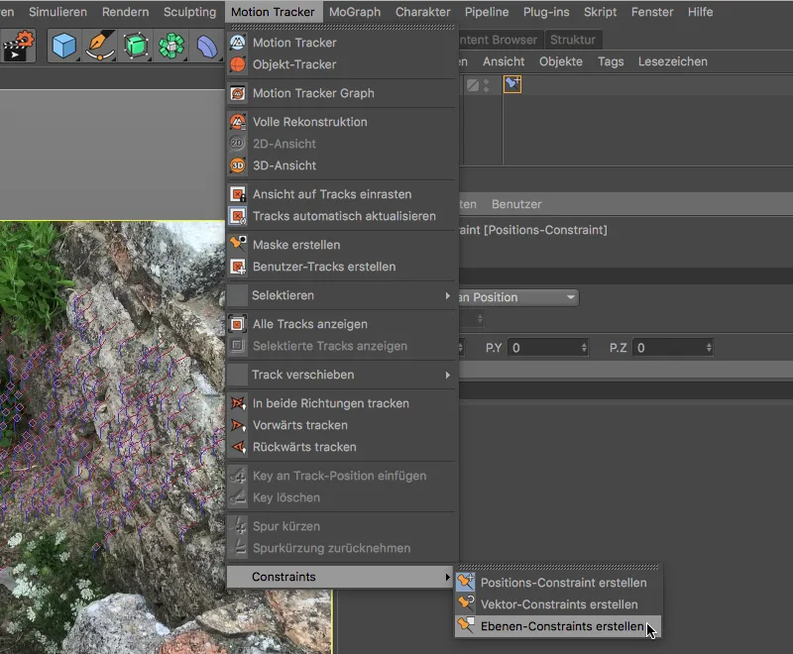Click the green subdivision cube generator icon
The image size is (793, 654).
click(135, 46)
